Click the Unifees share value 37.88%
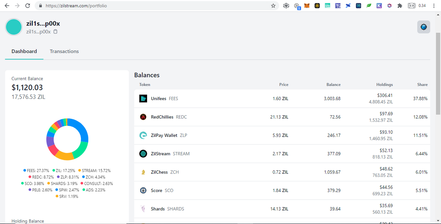Screen dimensions: 441x224 click(420, 98)
